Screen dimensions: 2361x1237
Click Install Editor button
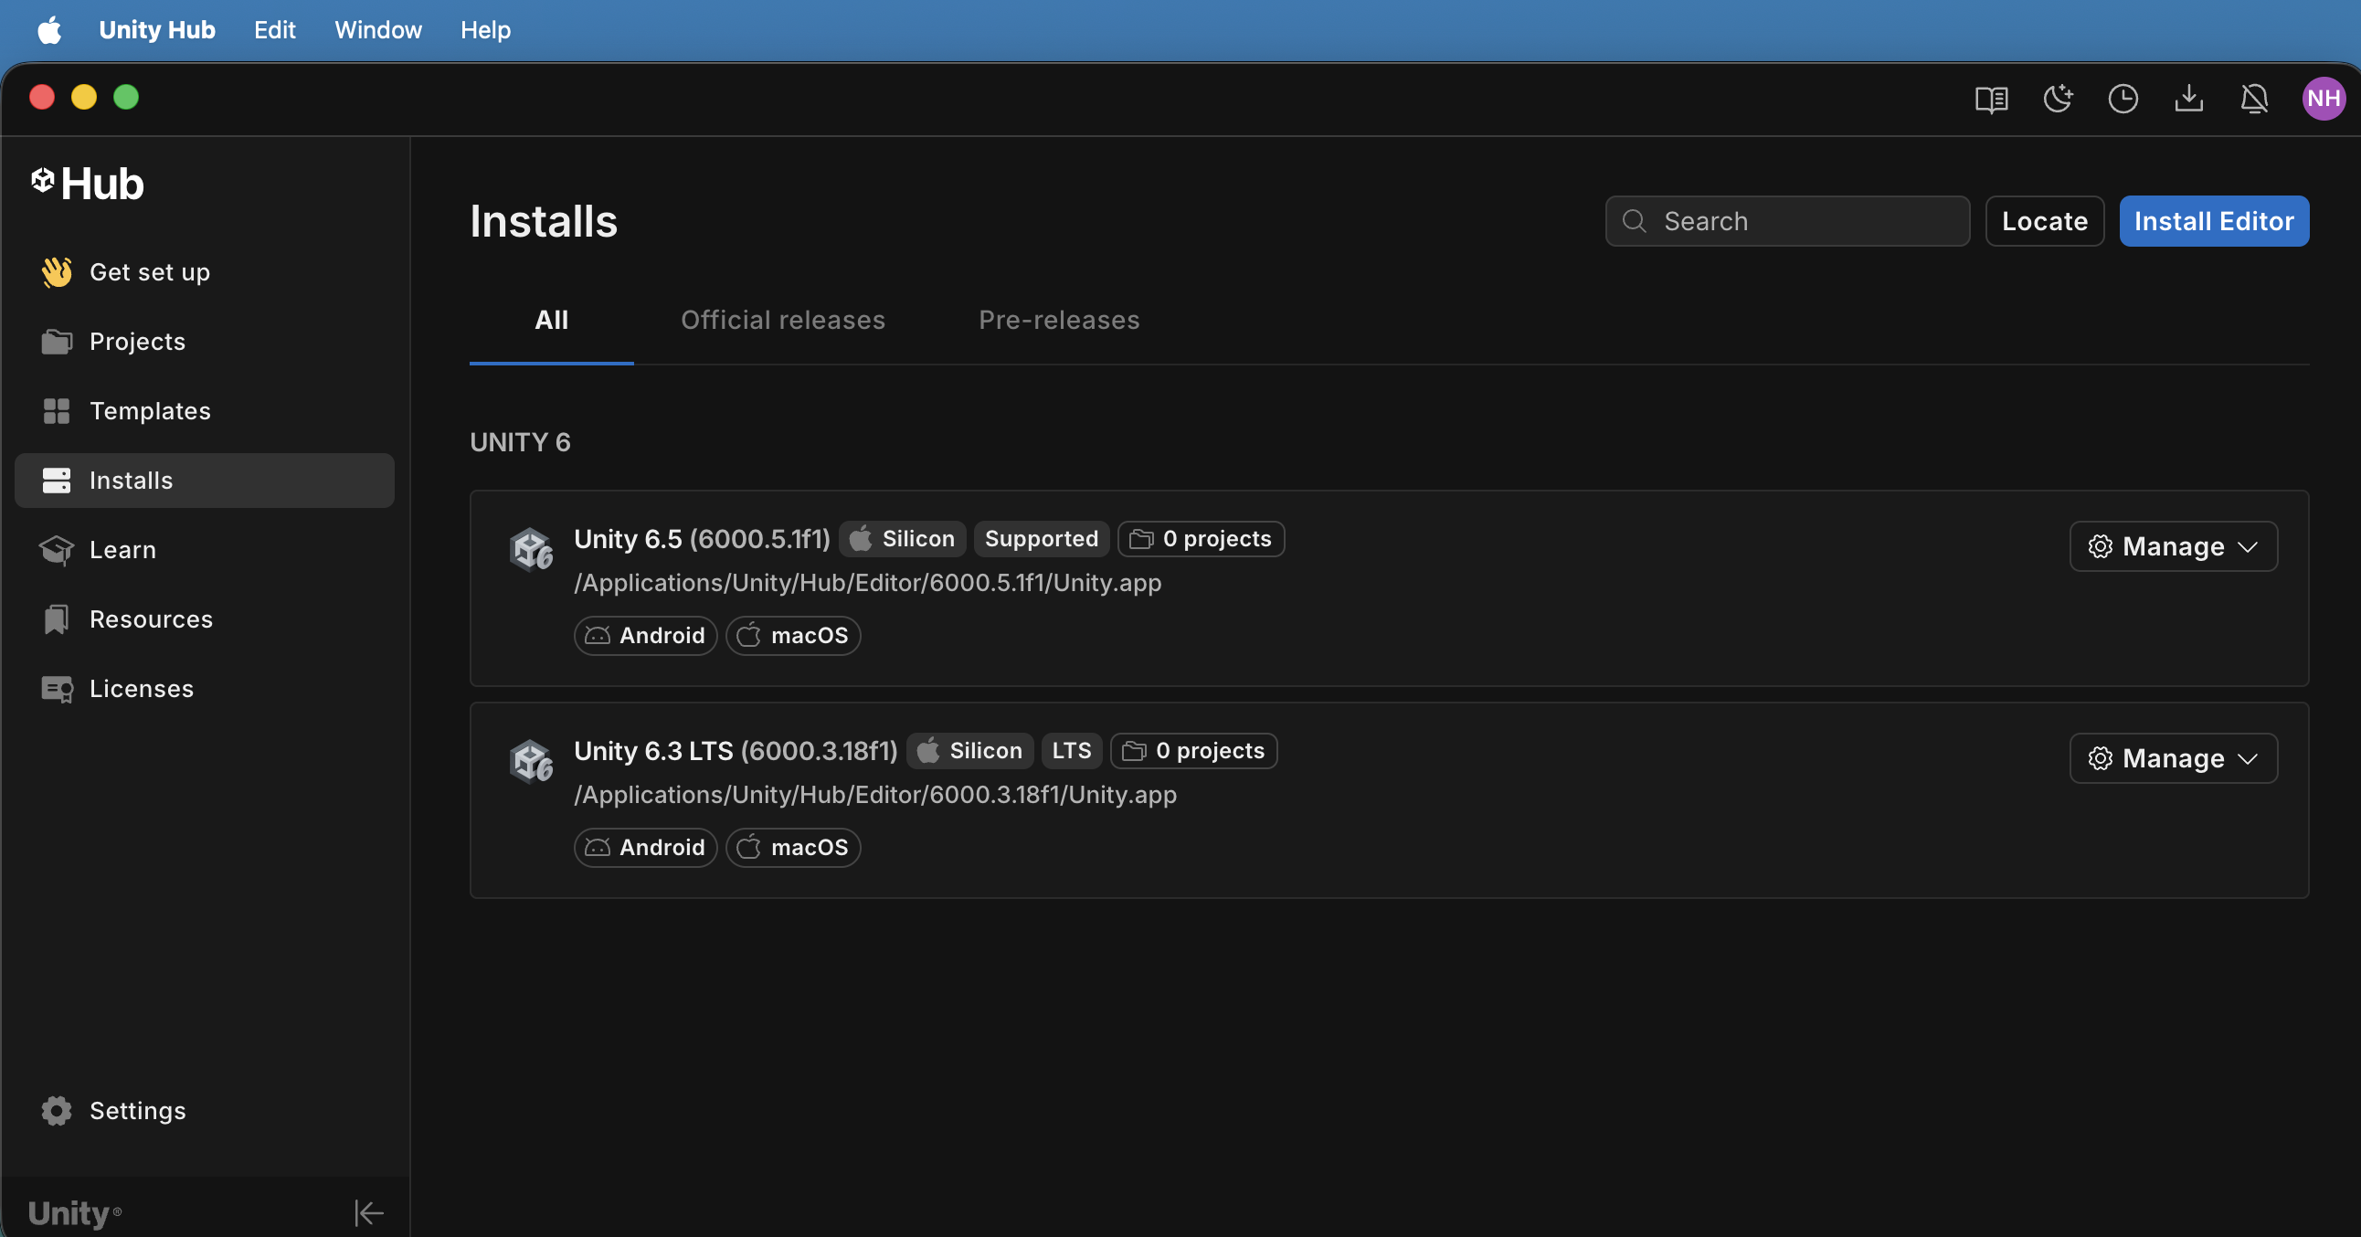tap(2213, 221)
